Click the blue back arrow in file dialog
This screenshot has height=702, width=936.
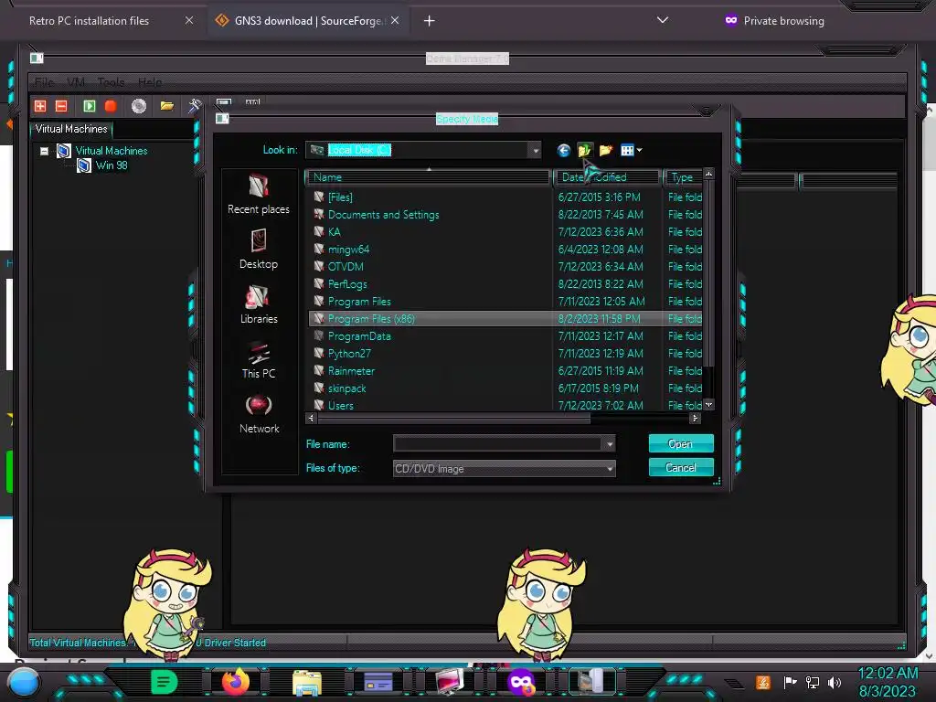pos(563,151)
